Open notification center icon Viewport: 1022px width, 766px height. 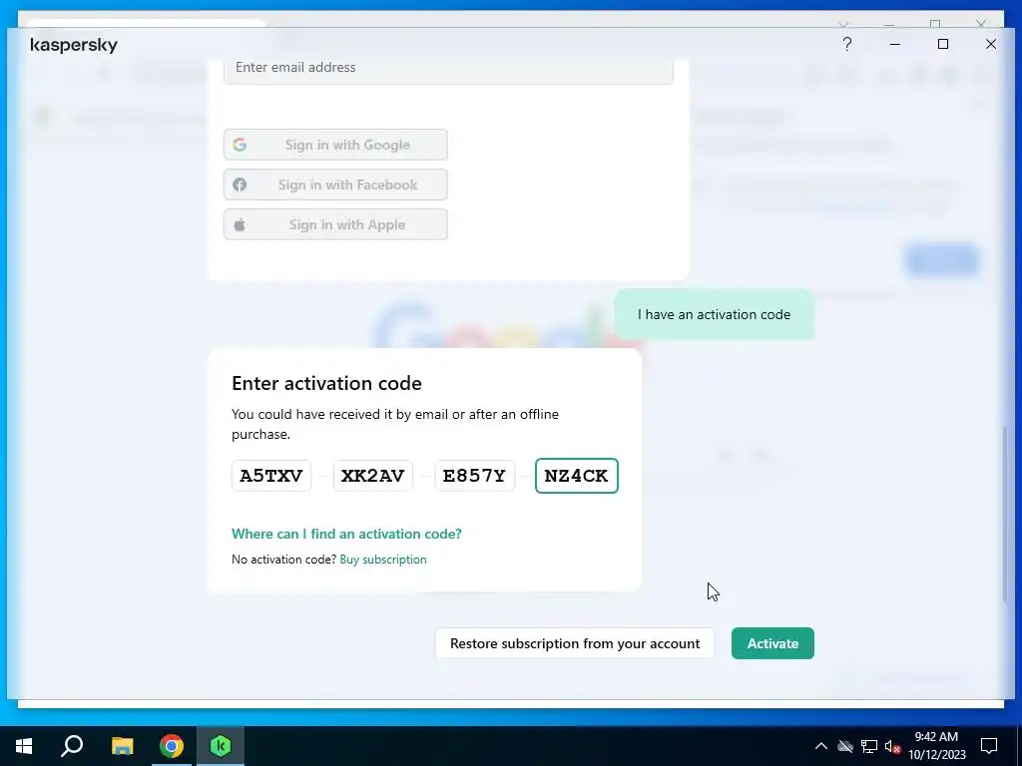989,746
